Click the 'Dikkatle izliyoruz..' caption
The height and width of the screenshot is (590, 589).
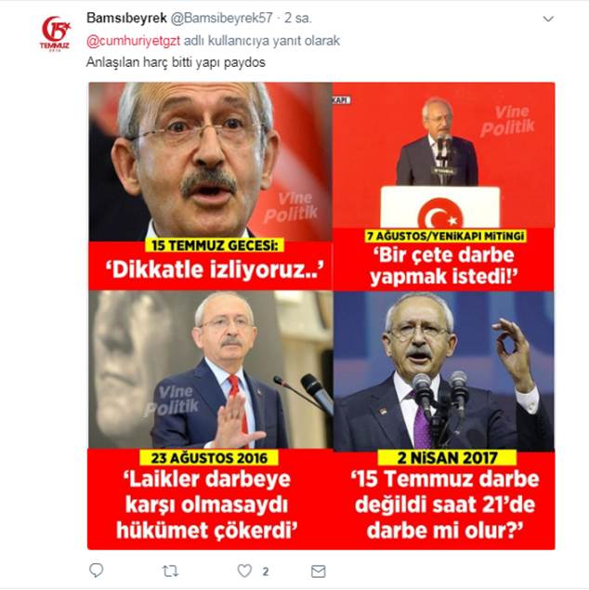pyautogui.click(x=215, y=269)
